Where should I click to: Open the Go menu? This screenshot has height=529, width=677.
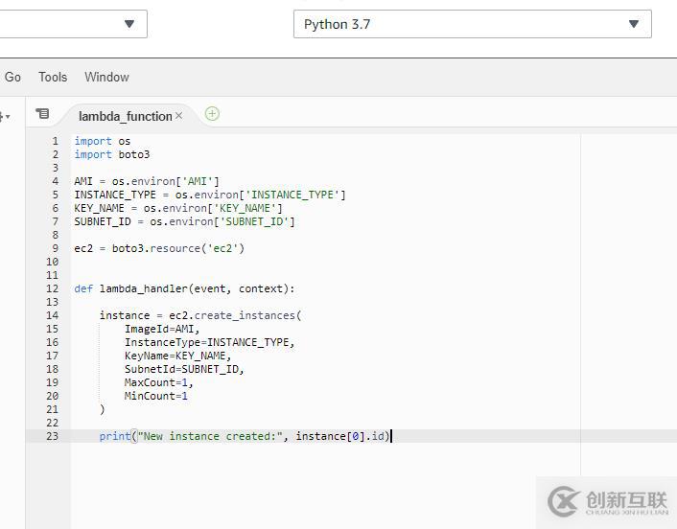point(12,78)
